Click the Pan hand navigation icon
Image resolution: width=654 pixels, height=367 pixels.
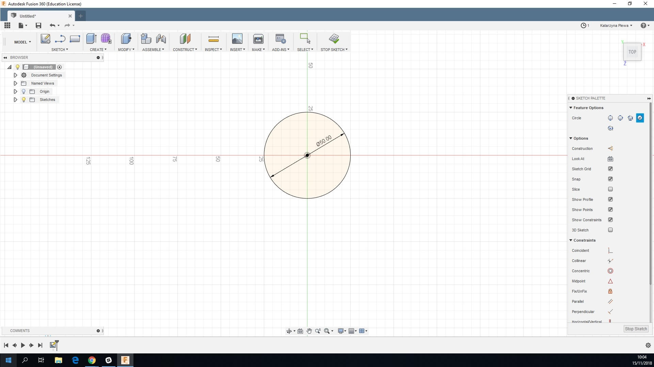click(x=309, y=331)
